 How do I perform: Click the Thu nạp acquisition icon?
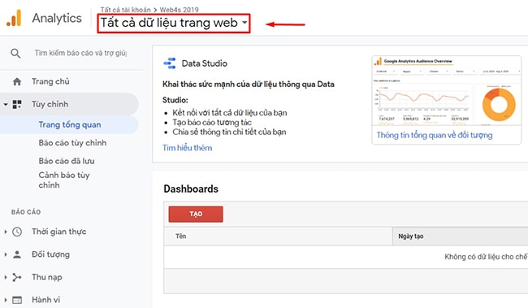tap(17, 277)
